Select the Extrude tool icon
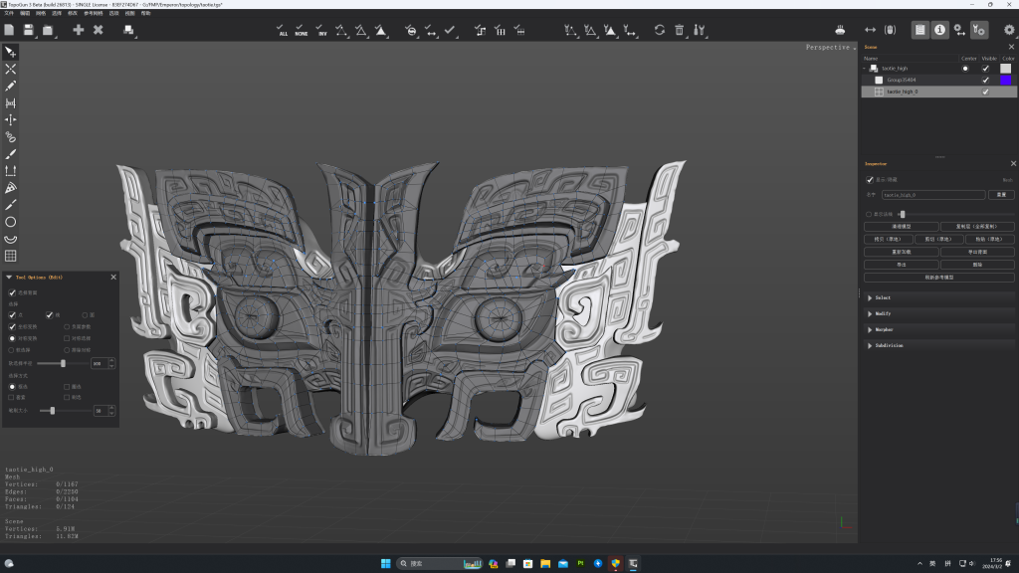 10,171
